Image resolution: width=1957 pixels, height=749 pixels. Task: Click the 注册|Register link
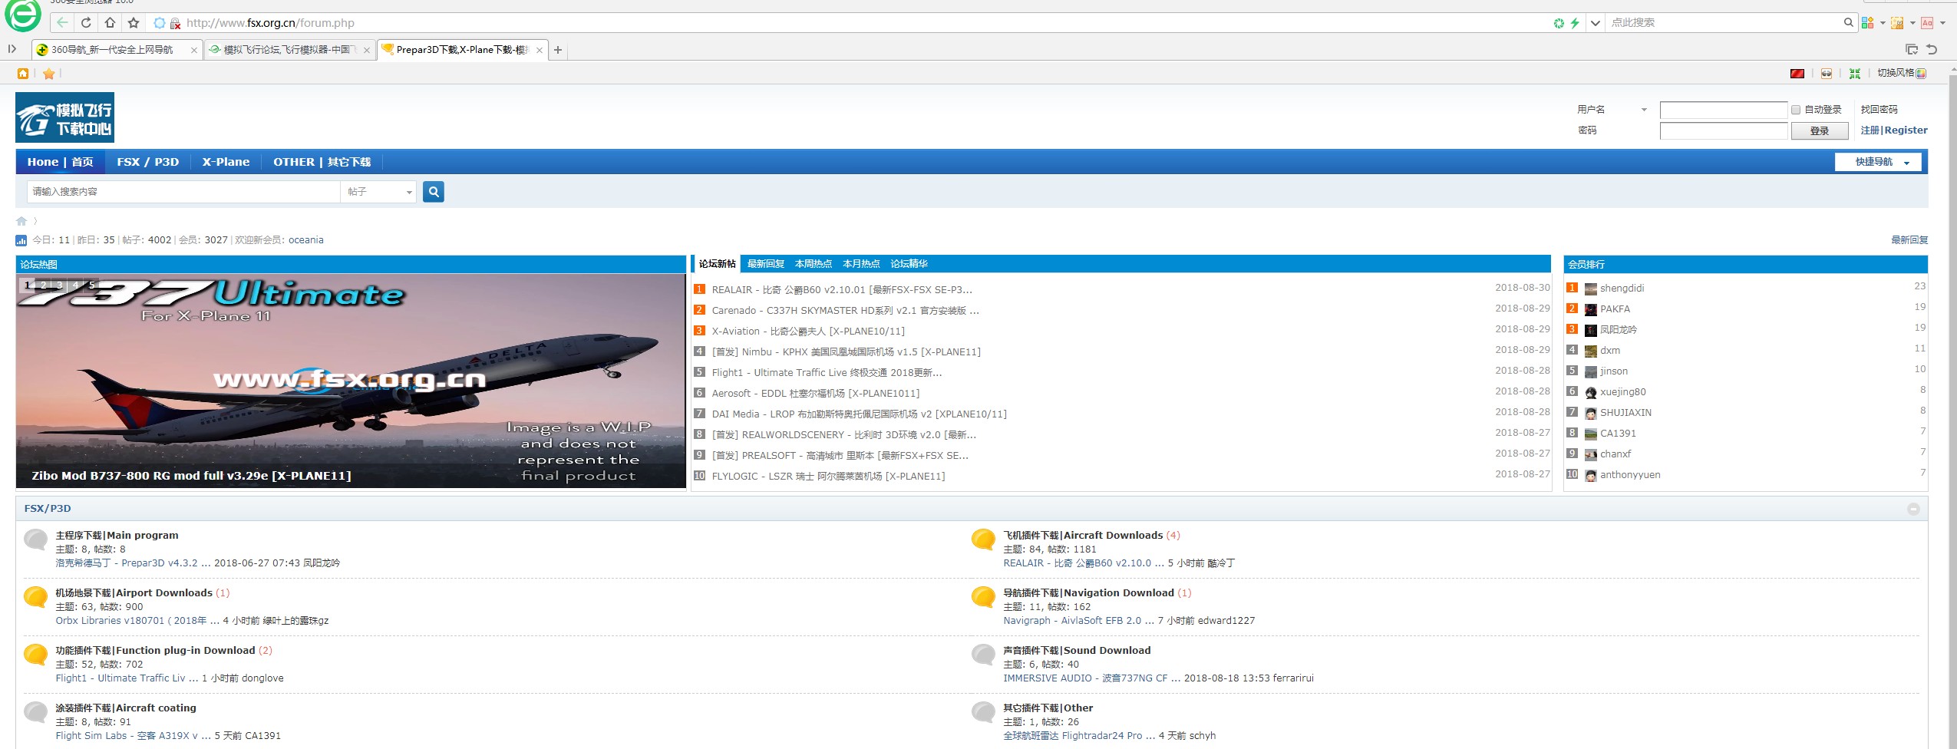click(x=1893, y=130)
